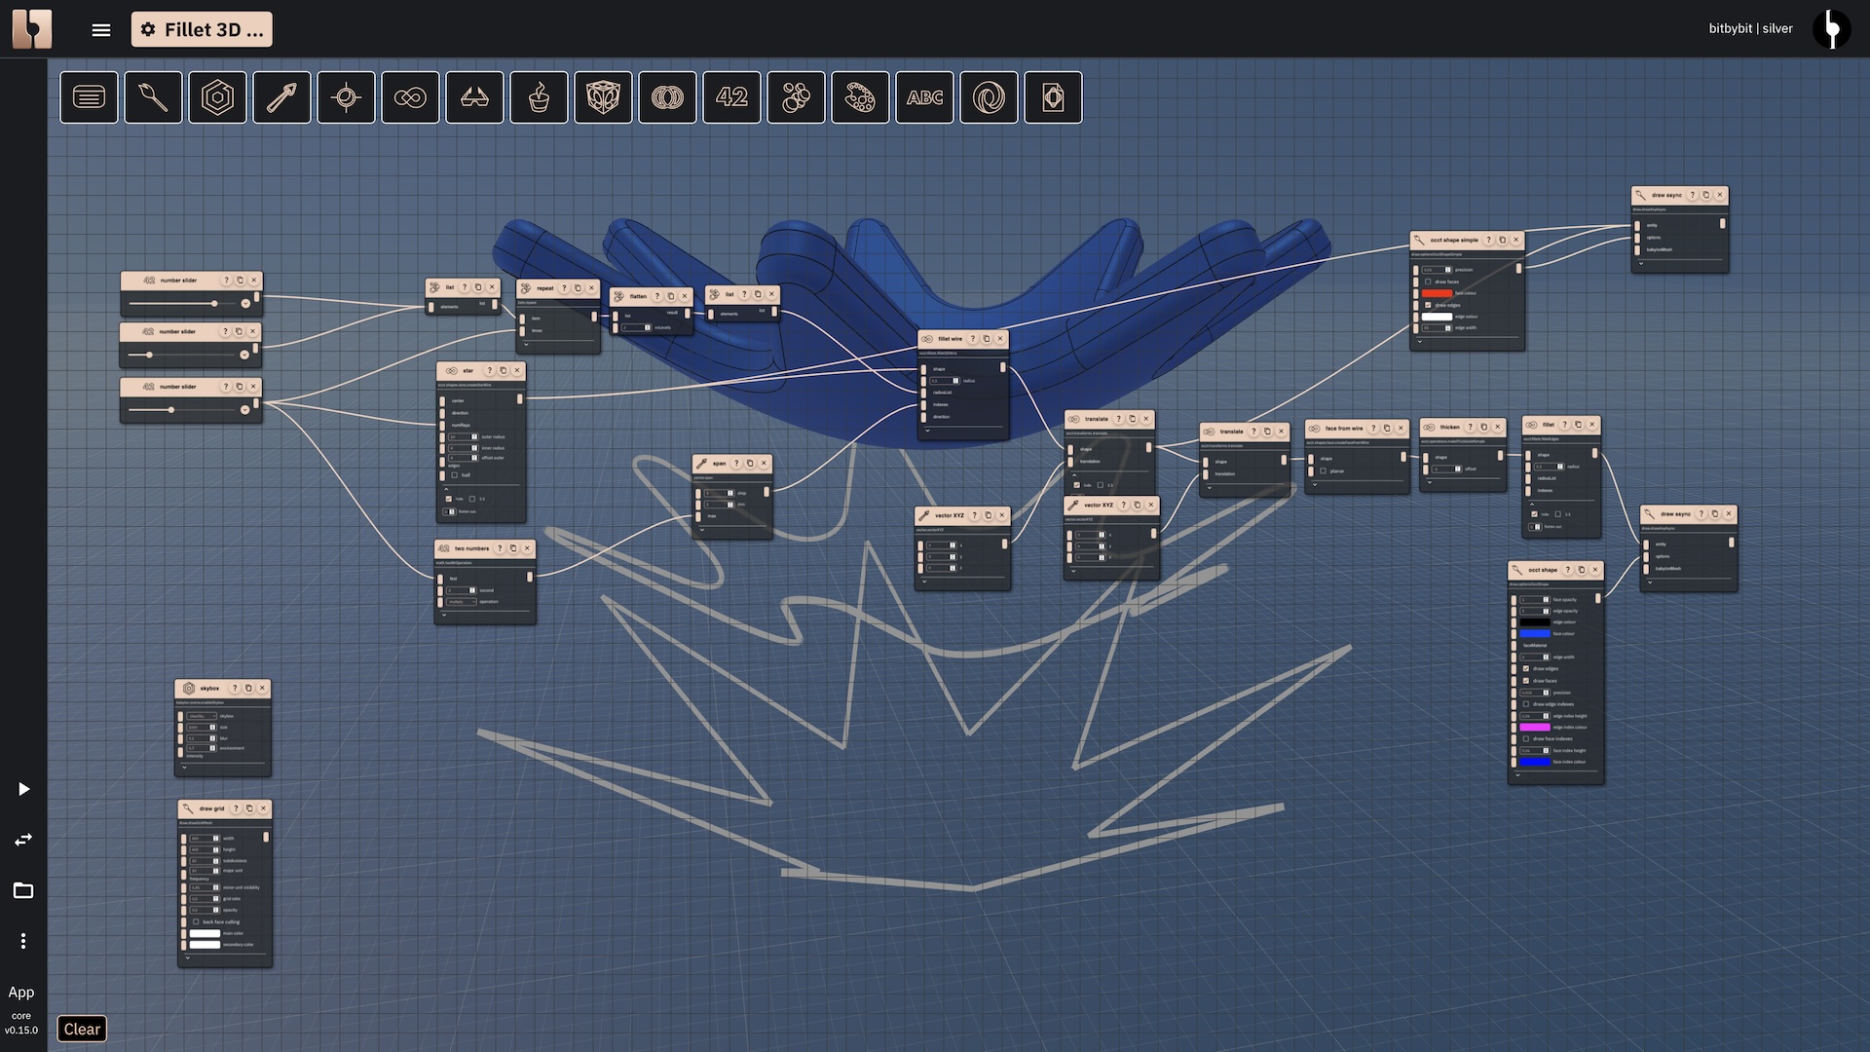Toggle draw edges in occt shape simple node
The height and width of the screenshot is (1052, 1870).
pos(1428,305)
